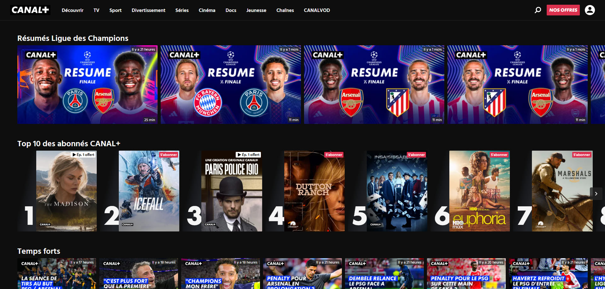Image resolution: width=605 pixels, height=289 pixels.
Task: Click S'abonner badge on Marshals
Action: point(582,155)
